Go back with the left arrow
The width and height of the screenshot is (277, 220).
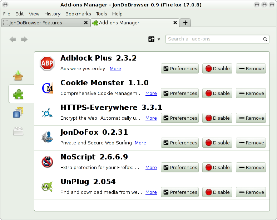[13, 39]
